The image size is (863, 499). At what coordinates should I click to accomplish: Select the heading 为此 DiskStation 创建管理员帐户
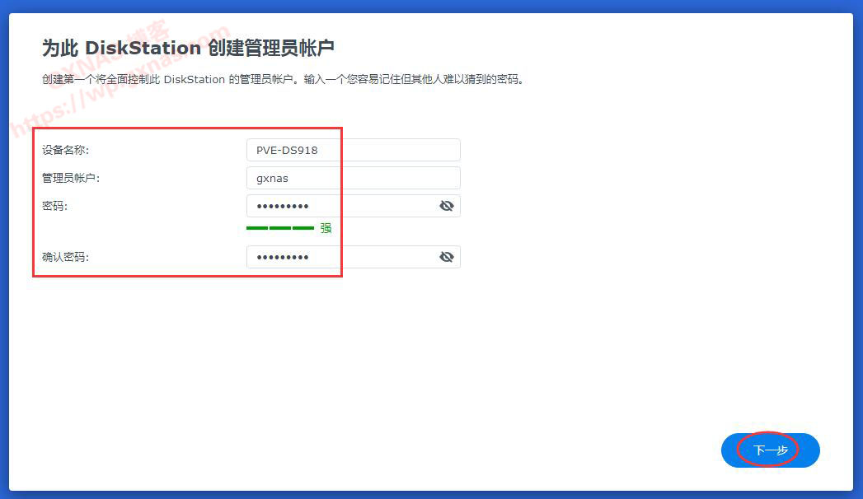(x=190, y=47)
